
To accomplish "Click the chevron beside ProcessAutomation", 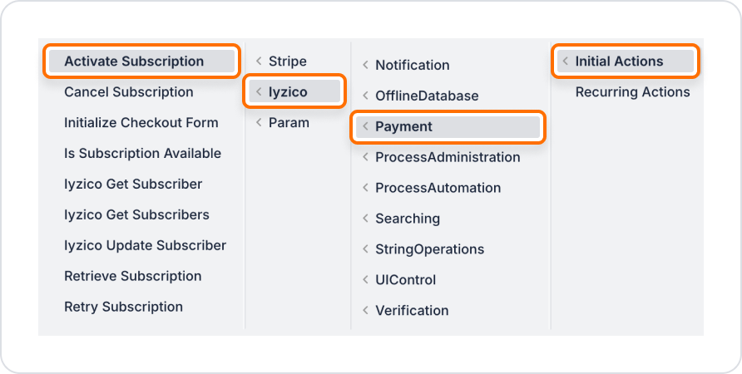I will click(x=365, y=188).
